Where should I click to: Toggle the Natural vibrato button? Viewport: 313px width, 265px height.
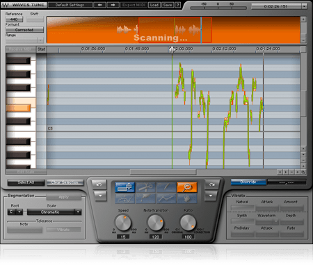(x=243, y=208)
